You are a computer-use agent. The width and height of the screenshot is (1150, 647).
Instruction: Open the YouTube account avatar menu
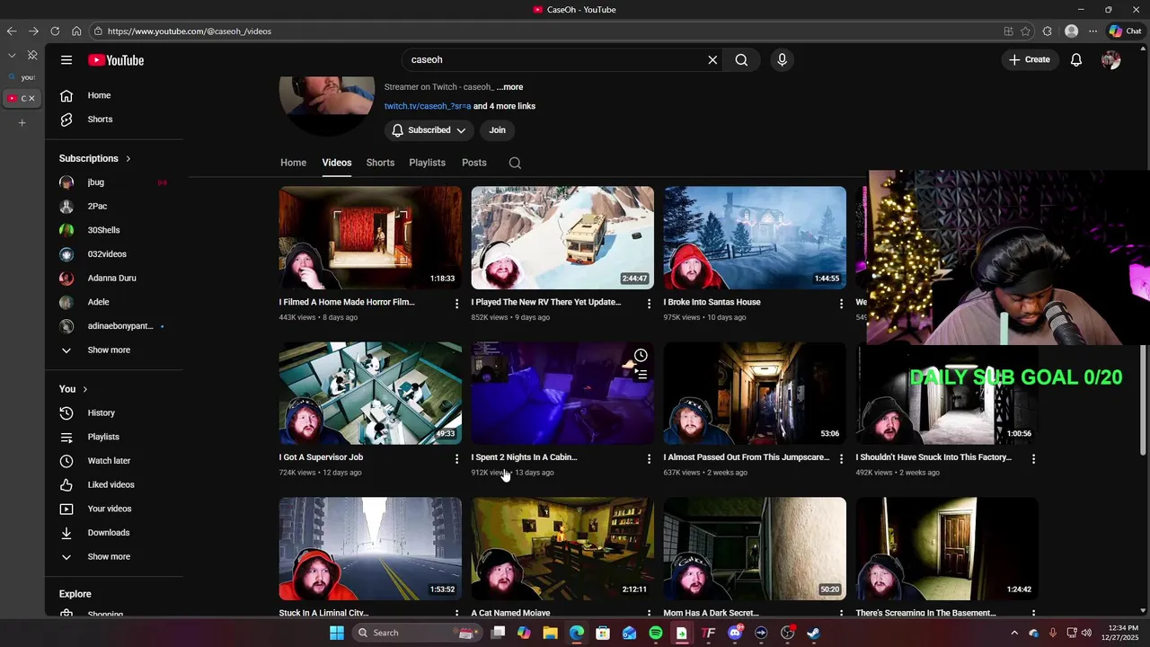(x=1110, y=60)
